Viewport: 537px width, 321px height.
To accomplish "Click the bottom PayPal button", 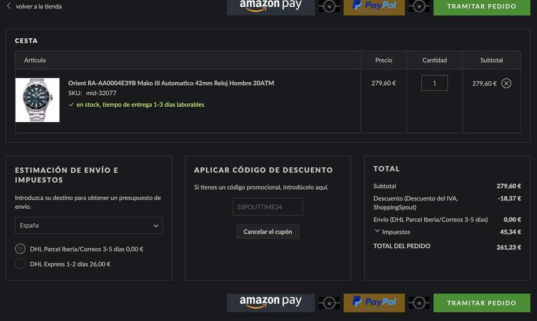I will click(x=374, y=302).
